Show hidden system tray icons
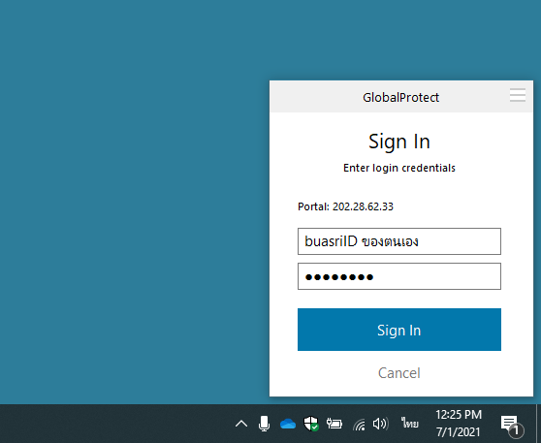 point(241,424)
